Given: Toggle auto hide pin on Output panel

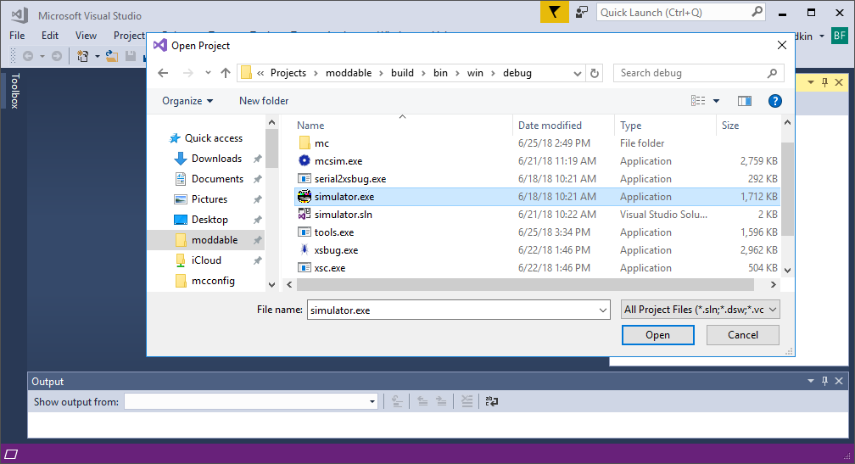Looking at the screenshot, I should [824, 381].
